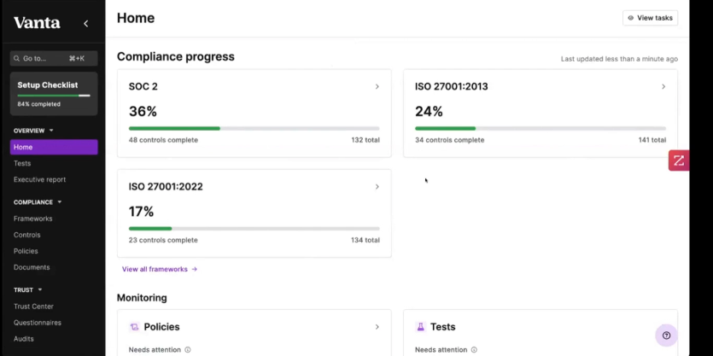Viewport: 713px width, 356px height.
Task: Collapse the COMPLIANCE section
Action: 60,201
